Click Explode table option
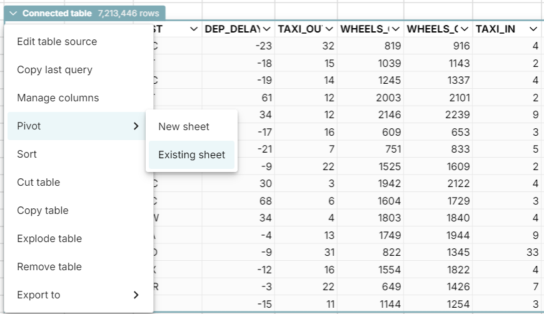The width and height of the screenshot is (544, 314). 49,239
